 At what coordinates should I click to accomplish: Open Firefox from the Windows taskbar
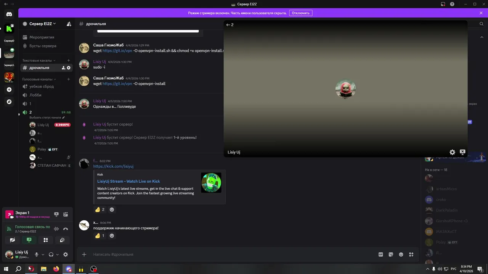pyautogui.click(x=56, y=269)
